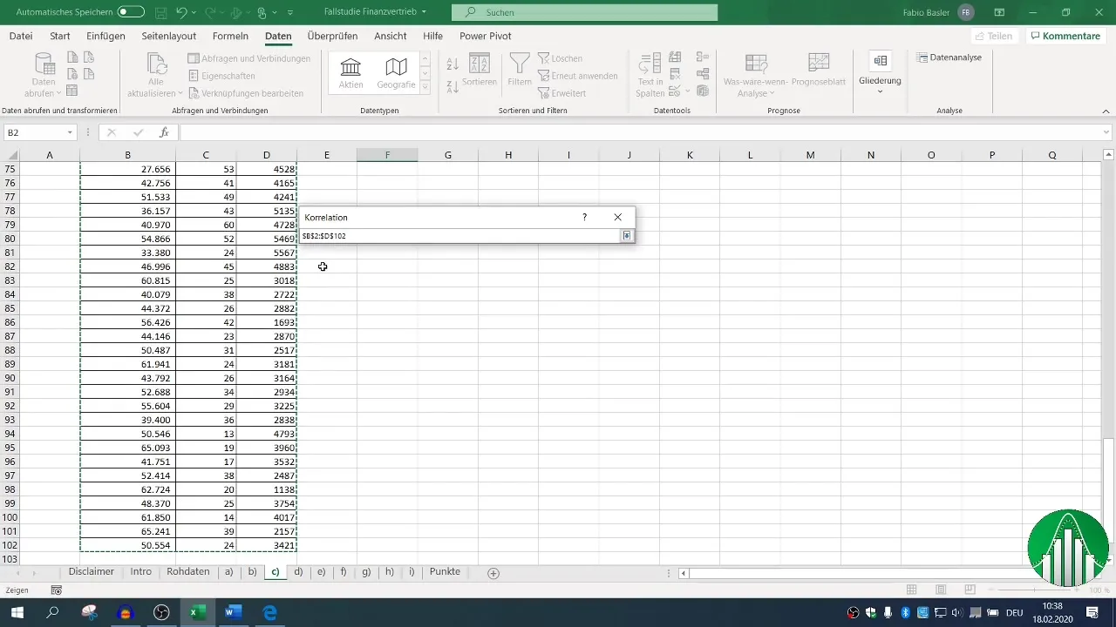Click the Sortieren icon

click(x=480, y=71)
